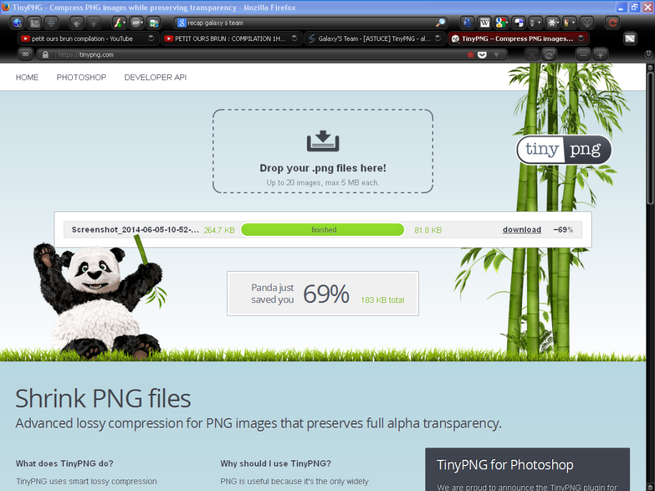Click the 264.7 KB original size value
The width and height of the screenshot is (655, 491).
219,230
